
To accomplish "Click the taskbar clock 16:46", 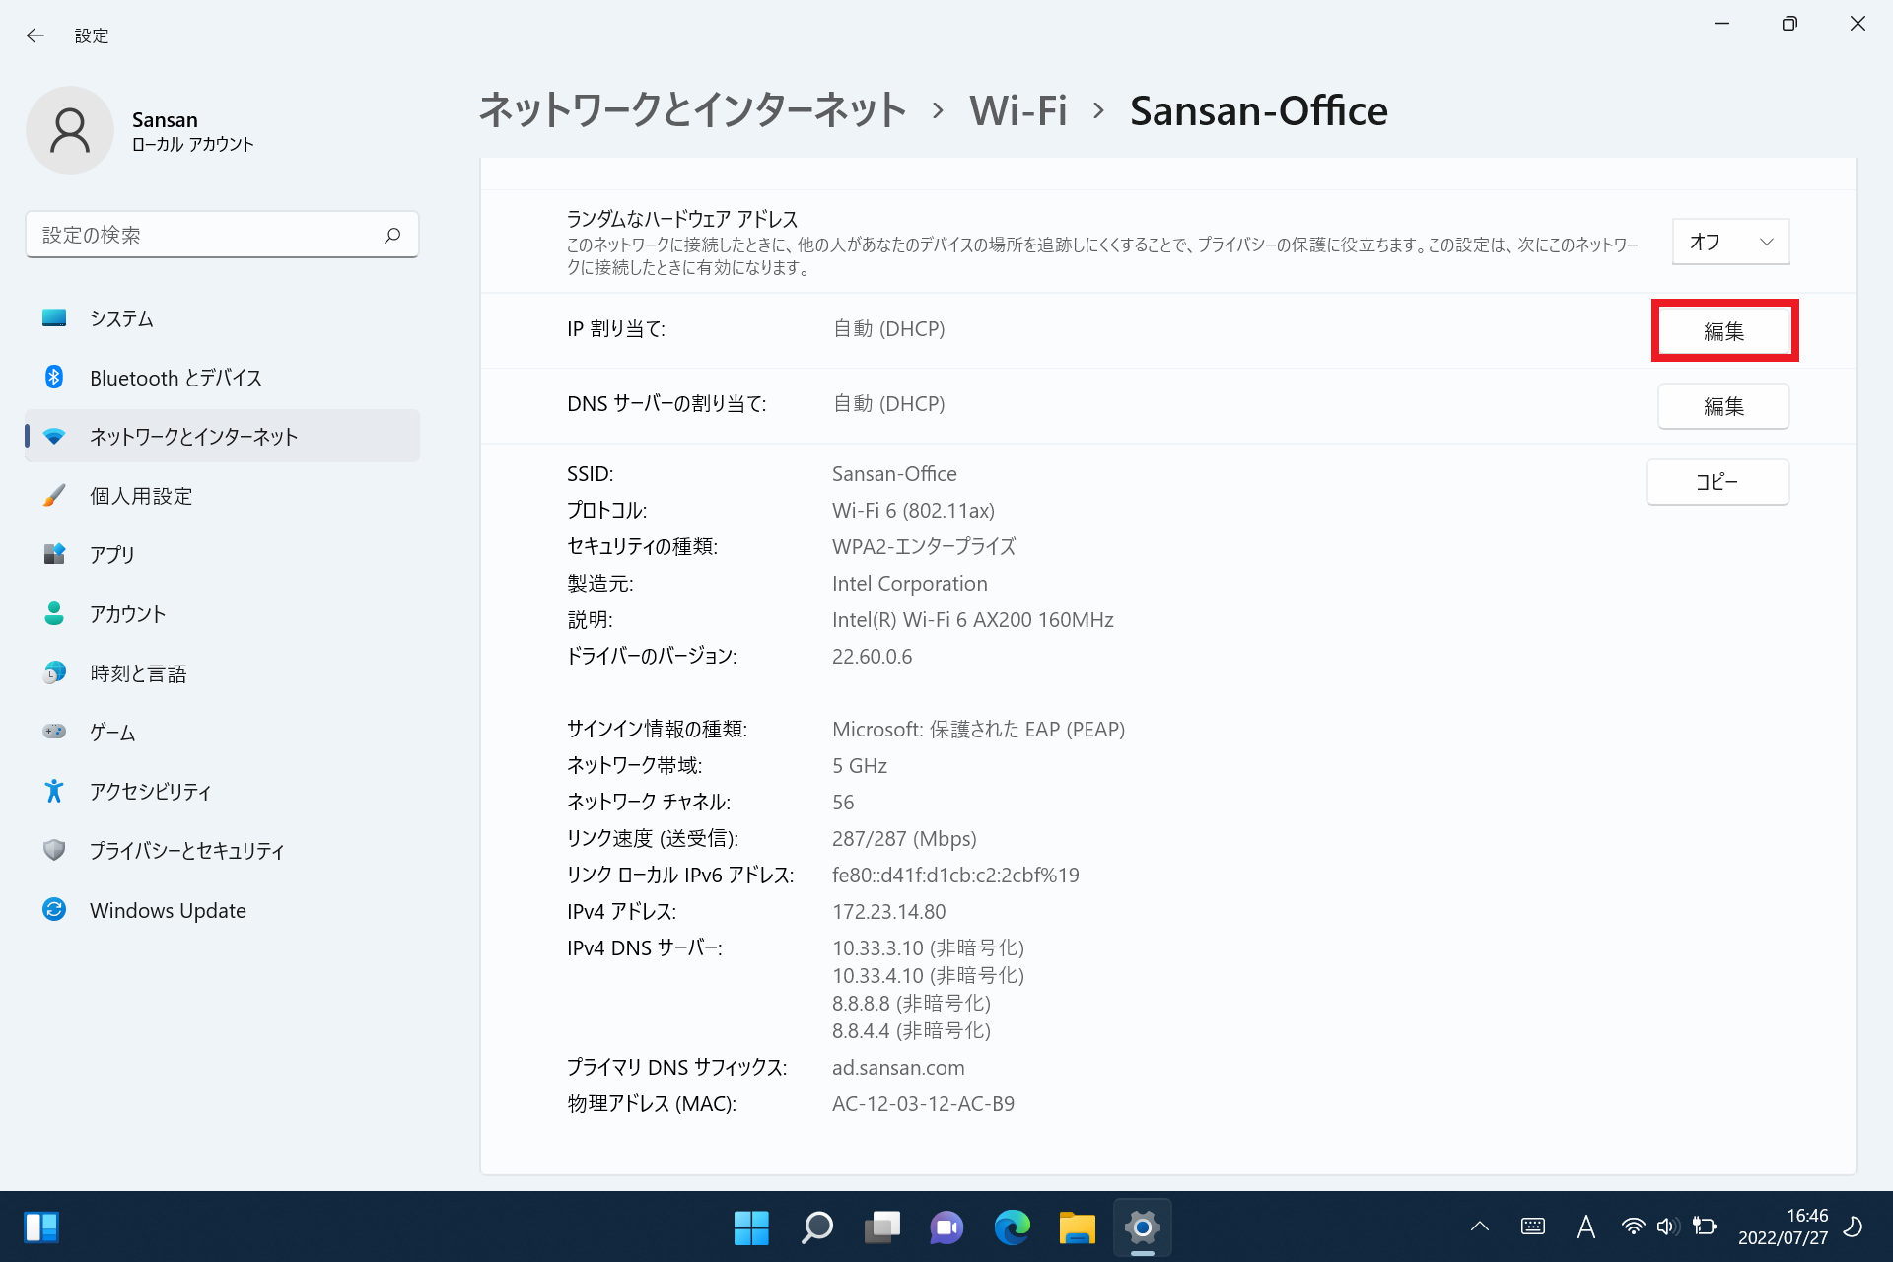I will click(1783, 1227).
